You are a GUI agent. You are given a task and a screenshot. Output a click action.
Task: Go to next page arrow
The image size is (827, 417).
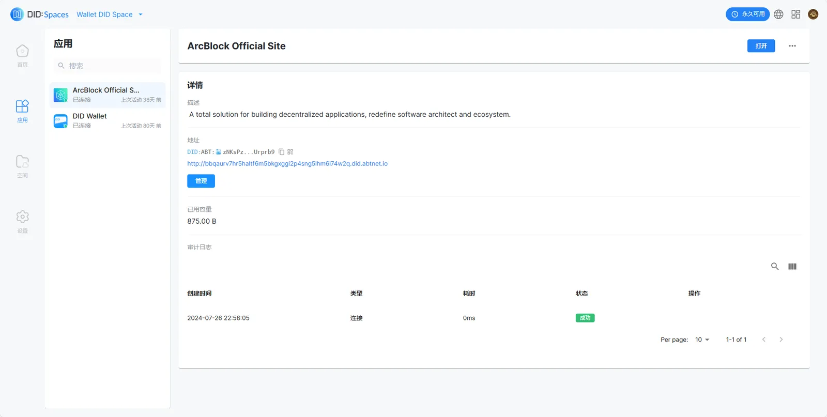point(781,339)
